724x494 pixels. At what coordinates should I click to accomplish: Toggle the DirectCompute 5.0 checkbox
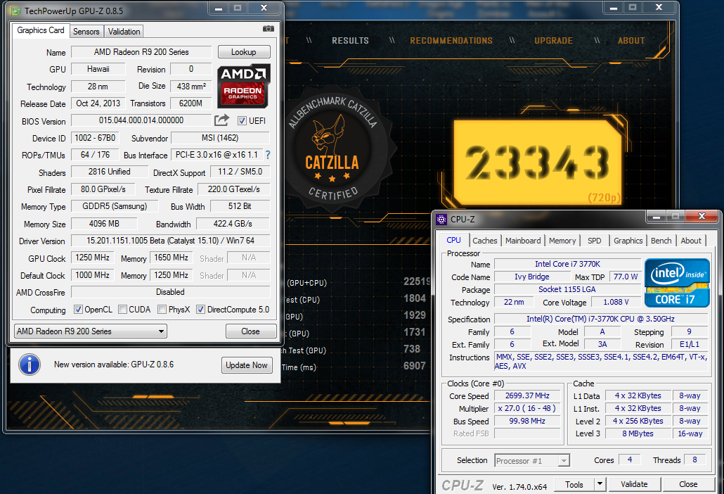[200, 309]
